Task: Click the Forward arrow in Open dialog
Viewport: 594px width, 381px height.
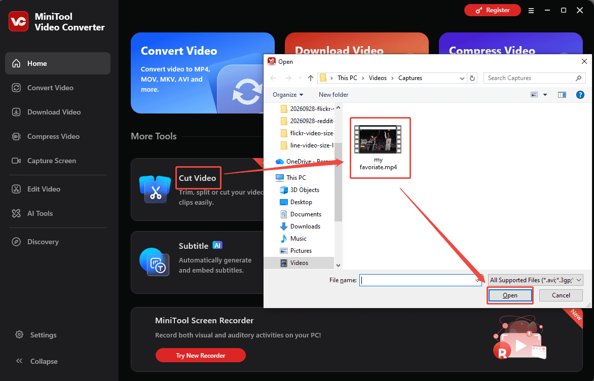Action: pyautogui.click(x=288, y=78)
